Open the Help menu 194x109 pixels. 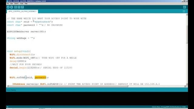pyautogui.click(x=26, y=4)
